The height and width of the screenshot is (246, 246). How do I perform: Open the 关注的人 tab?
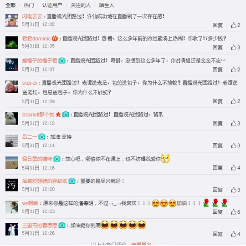(81, 5)
